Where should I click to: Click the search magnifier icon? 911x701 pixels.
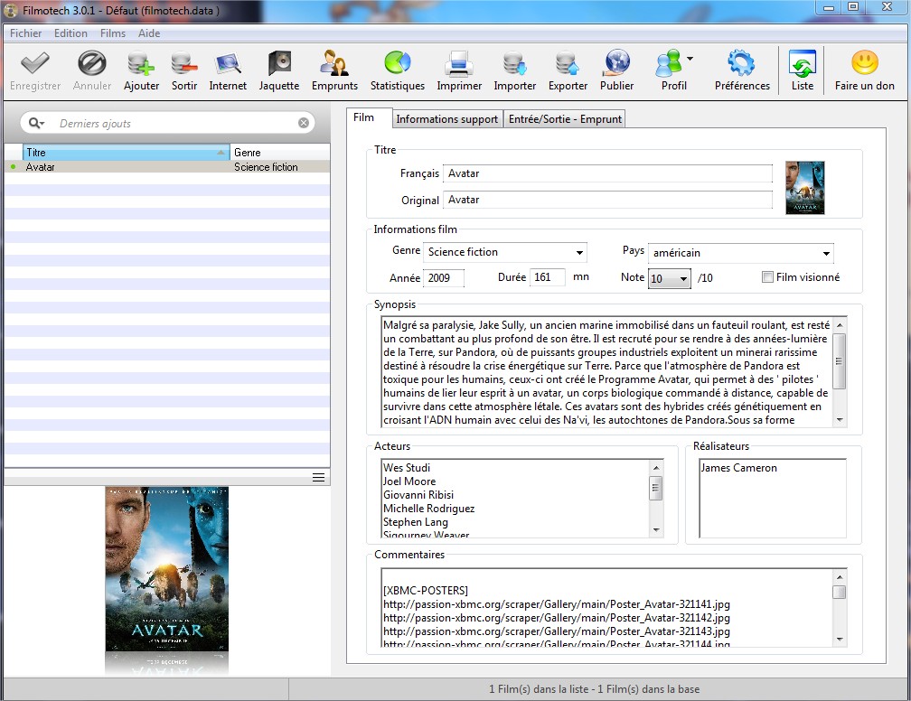(x=36, y=123)
